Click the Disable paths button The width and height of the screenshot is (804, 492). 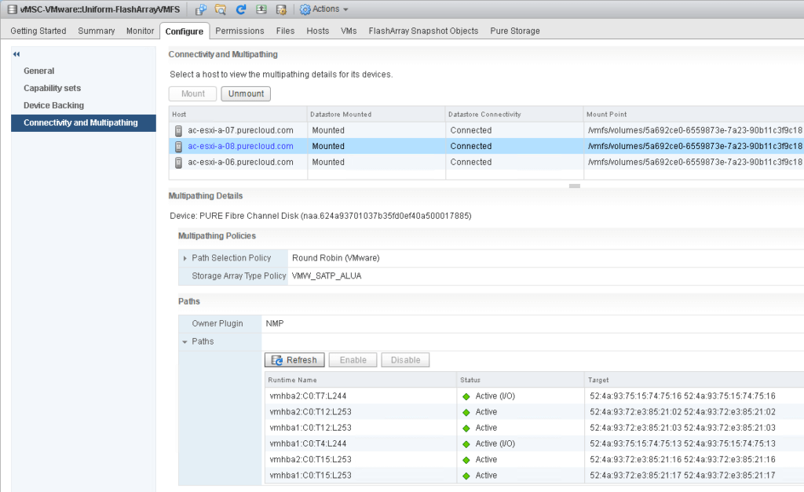406,360
